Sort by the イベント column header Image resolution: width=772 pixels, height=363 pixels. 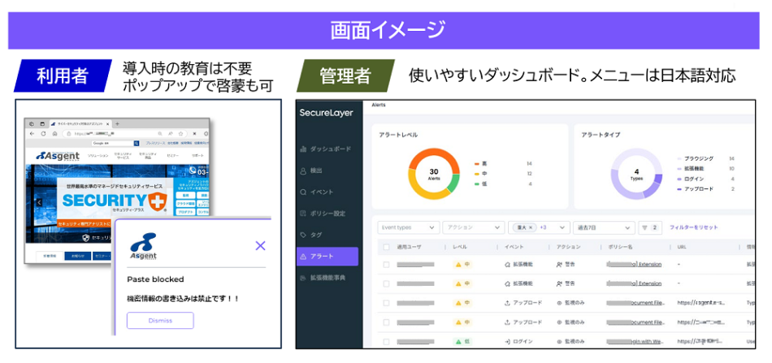(x=514, y=247)
